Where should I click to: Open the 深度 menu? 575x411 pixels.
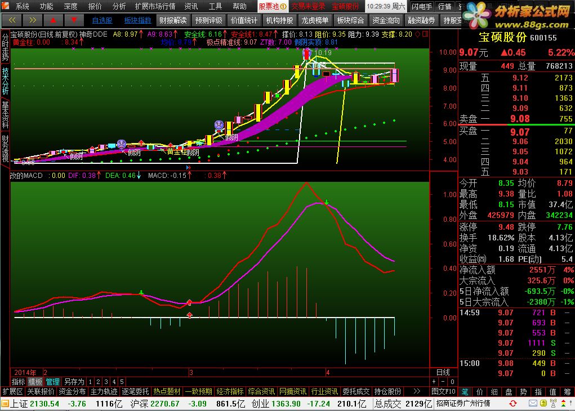(x=70, y=6)
